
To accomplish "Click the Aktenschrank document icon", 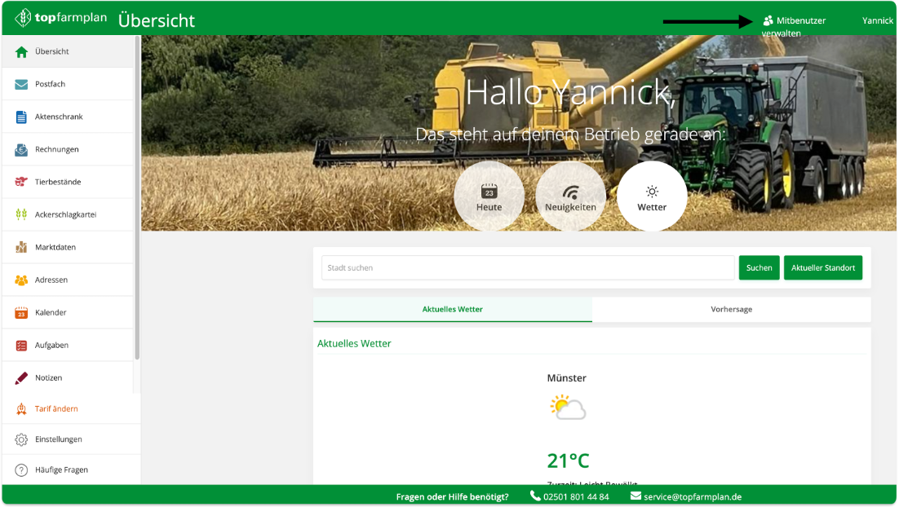I will 21,117.
